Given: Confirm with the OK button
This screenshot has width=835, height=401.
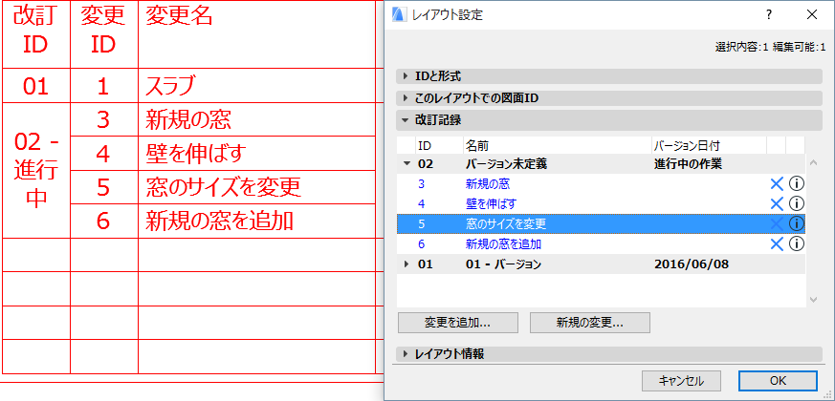Looking at the screenshot, I should click(x=778, y=381).
